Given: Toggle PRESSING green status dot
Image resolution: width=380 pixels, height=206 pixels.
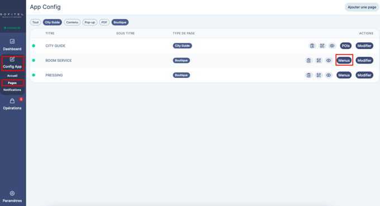Looking at the screenshot, I should 34,75.
